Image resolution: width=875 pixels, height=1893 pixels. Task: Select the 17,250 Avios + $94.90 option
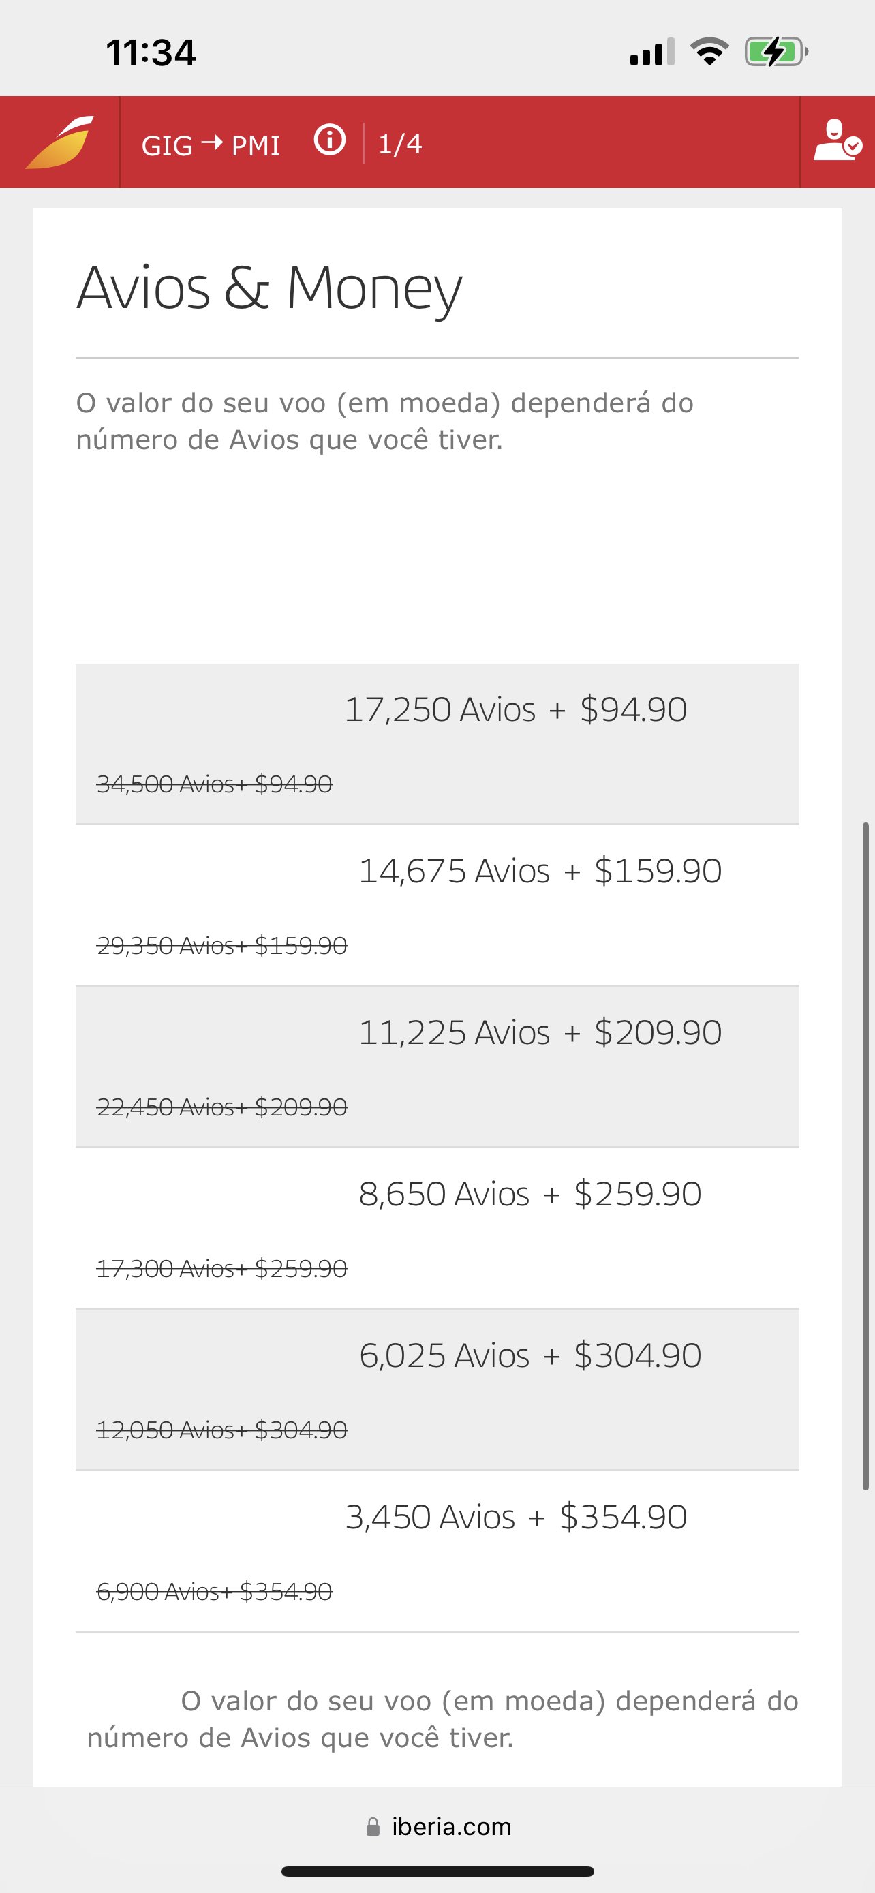point(437,743)
